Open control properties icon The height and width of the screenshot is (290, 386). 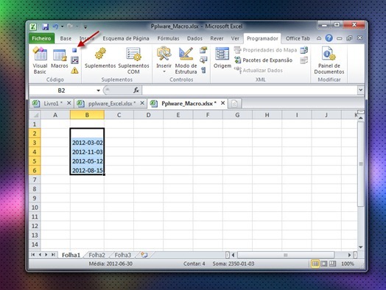[x=203, y=50]
